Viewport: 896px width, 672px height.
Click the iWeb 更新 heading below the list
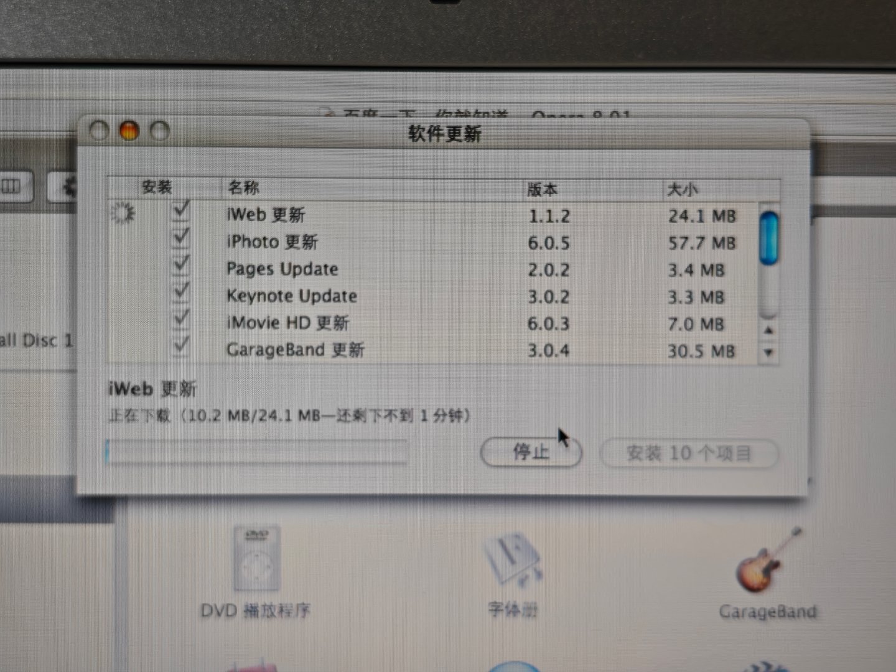tap(152, 389)
